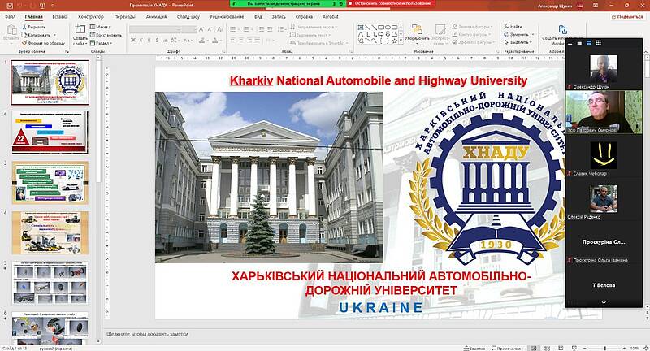This screenshot has width=650, height=351.
Task: Click the bulleted list icon
Action: click(x=233, y=29)
